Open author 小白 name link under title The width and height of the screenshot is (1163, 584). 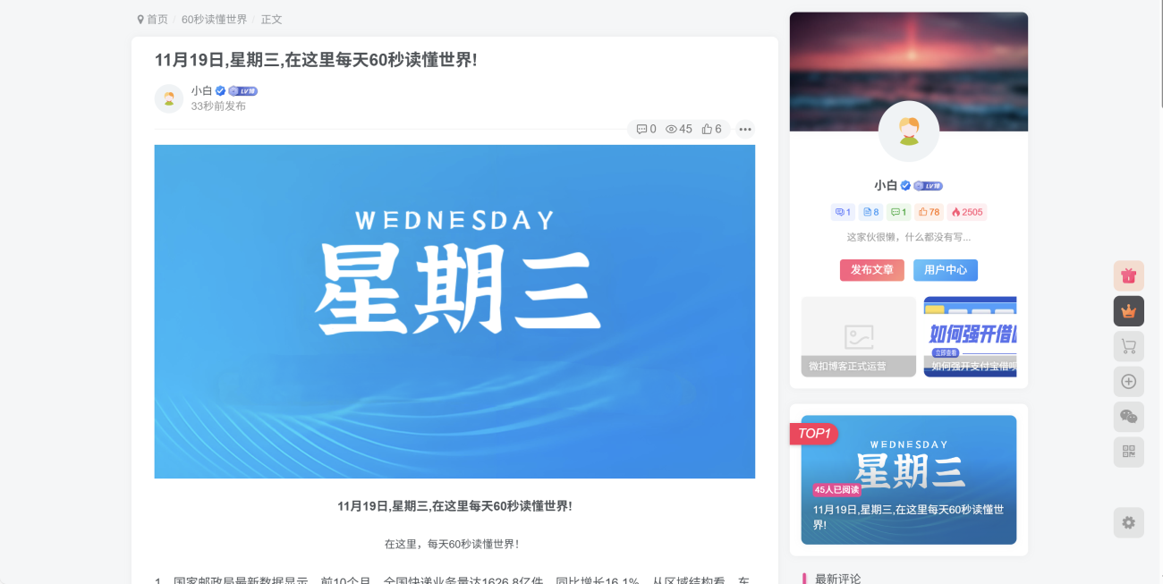point(201,90)
